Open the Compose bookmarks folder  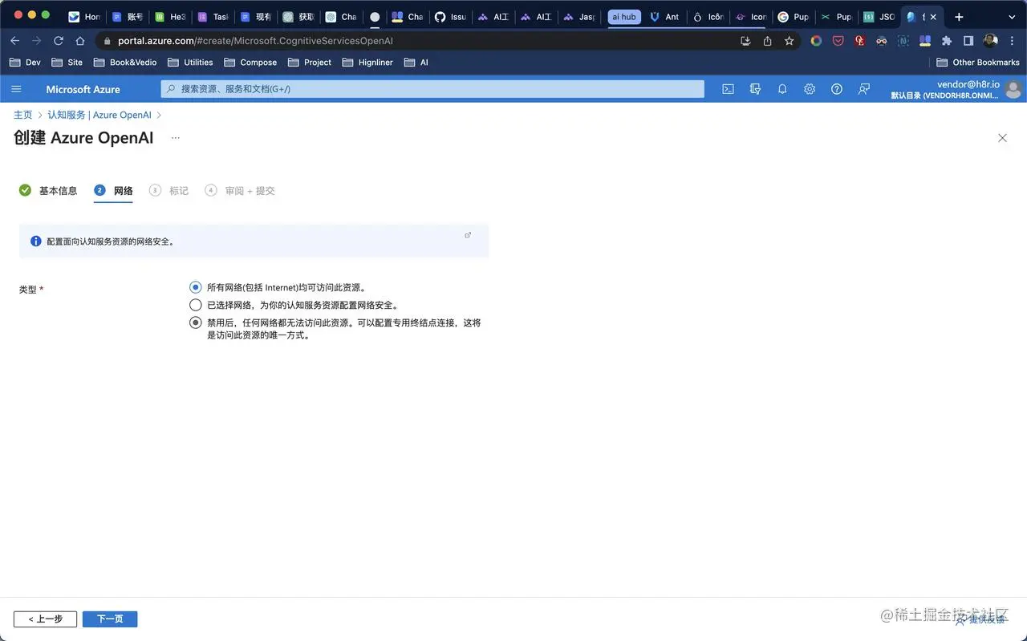pyautogui.click(x=250, y=62)
